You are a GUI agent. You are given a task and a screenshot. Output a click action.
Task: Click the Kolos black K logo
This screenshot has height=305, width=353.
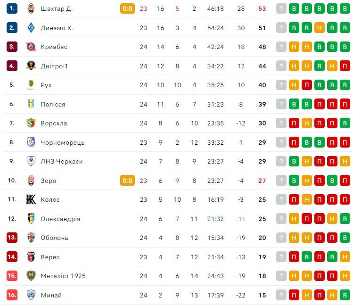[31, 199]
